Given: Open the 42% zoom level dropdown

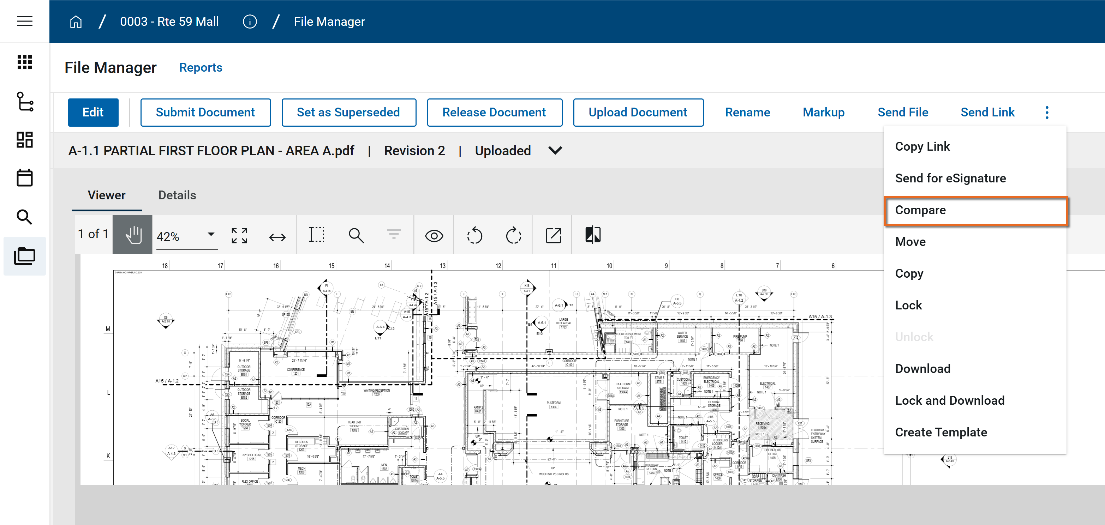Looking at the screenshot, I should pos(211,234).
